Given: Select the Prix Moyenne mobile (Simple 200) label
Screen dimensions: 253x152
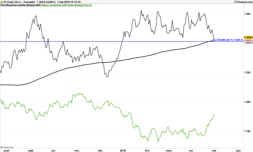Looking at the screenshot, I should coord(20,5).
